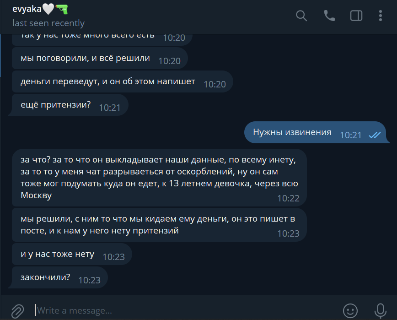Open the emoji picker

[x=350, y=311]
